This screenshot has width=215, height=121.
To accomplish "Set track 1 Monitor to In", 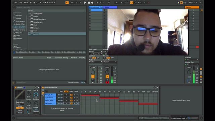I will (x=90, y=58).
